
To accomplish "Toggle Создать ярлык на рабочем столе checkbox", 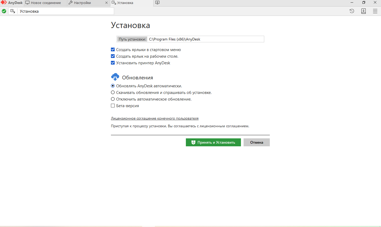I will pos(113,56).
